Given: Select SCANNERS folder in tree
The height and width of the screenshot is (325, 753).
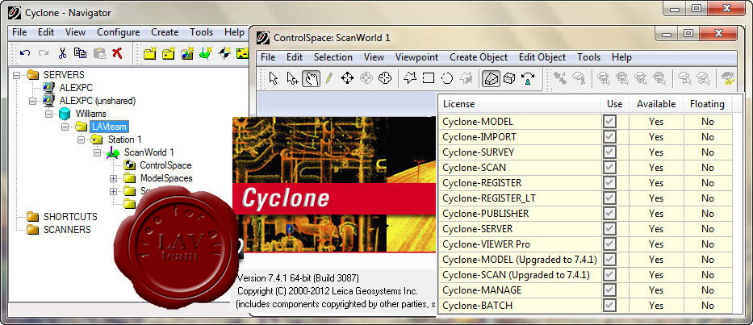Looking at the screenshot, I should click(67, 230).
